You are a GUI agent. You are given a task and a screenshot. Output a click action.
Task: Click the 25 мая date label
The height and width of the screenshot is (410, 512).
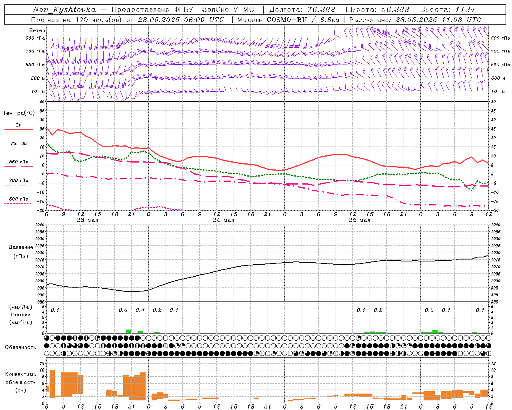pos(359,220)
